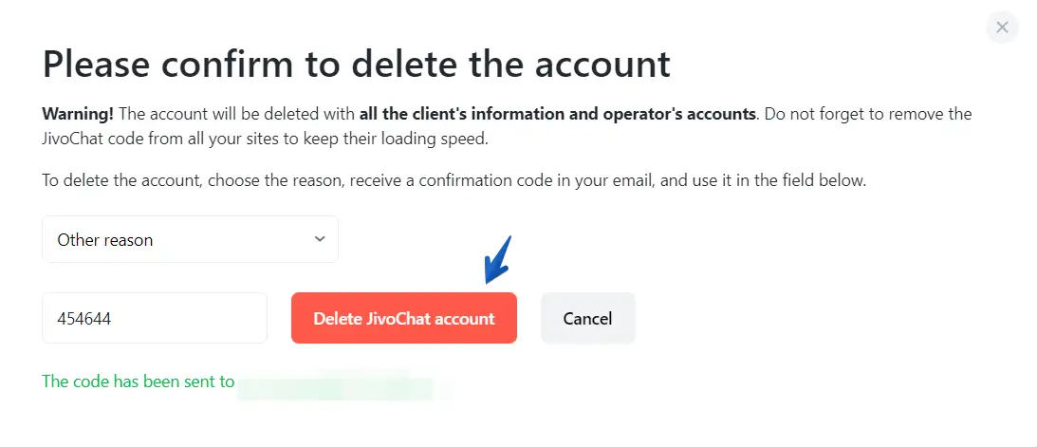This screenshot has width=1037, height=447.
Task: Click the 'Please confirm to delete the account' heading
Action: (x=356, y=65)
